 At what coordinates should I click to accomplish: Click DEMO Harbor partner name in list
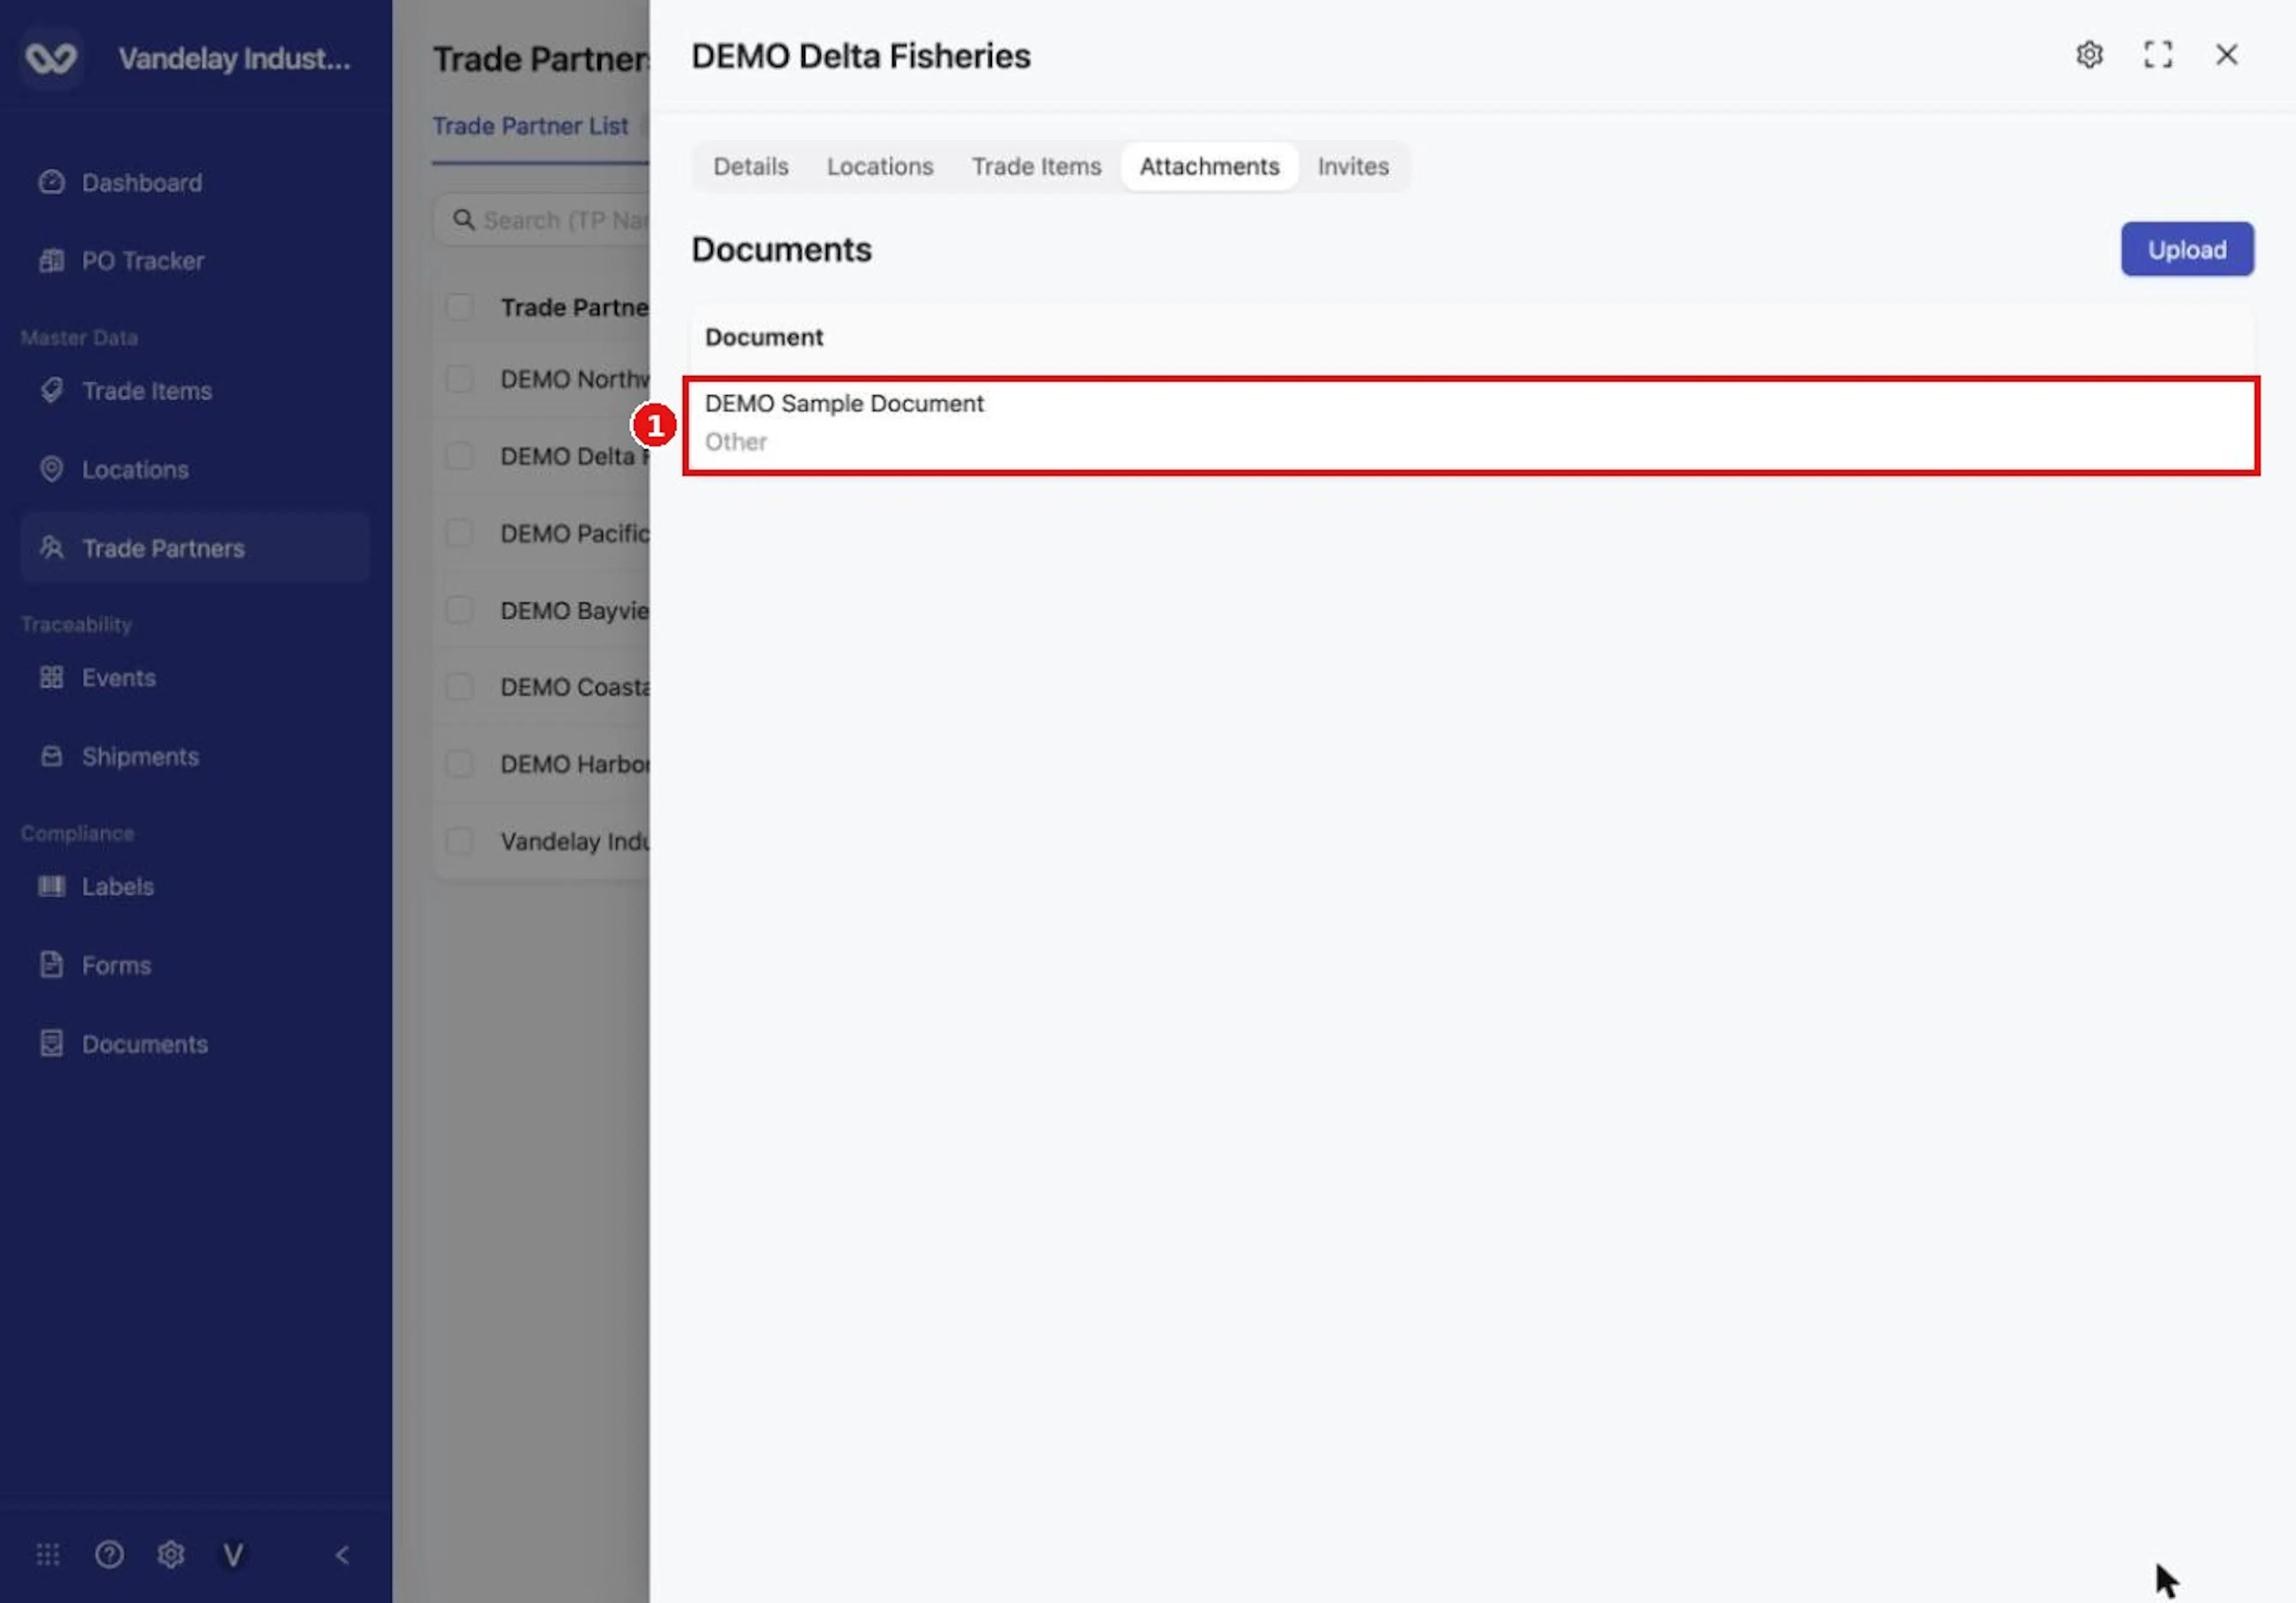coord(575,764)
